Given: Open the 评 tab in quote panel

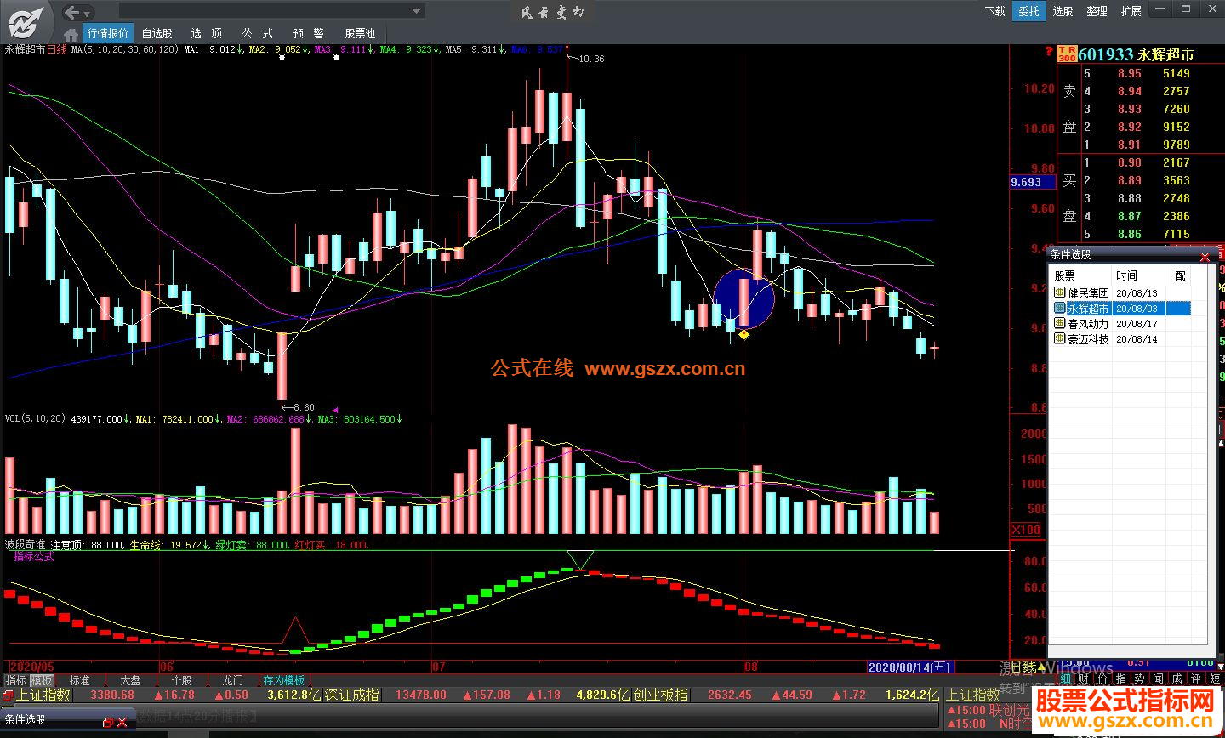Looking at the screenshot, I should point(1196,678).
